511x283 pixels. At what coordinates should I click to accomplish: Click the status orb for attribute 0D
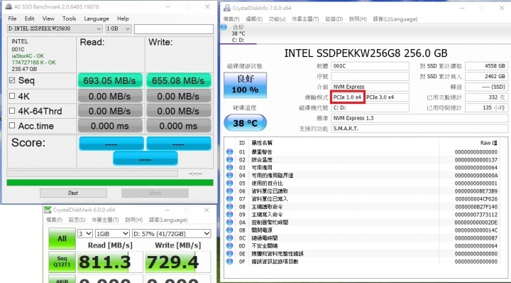coord(230,246)
